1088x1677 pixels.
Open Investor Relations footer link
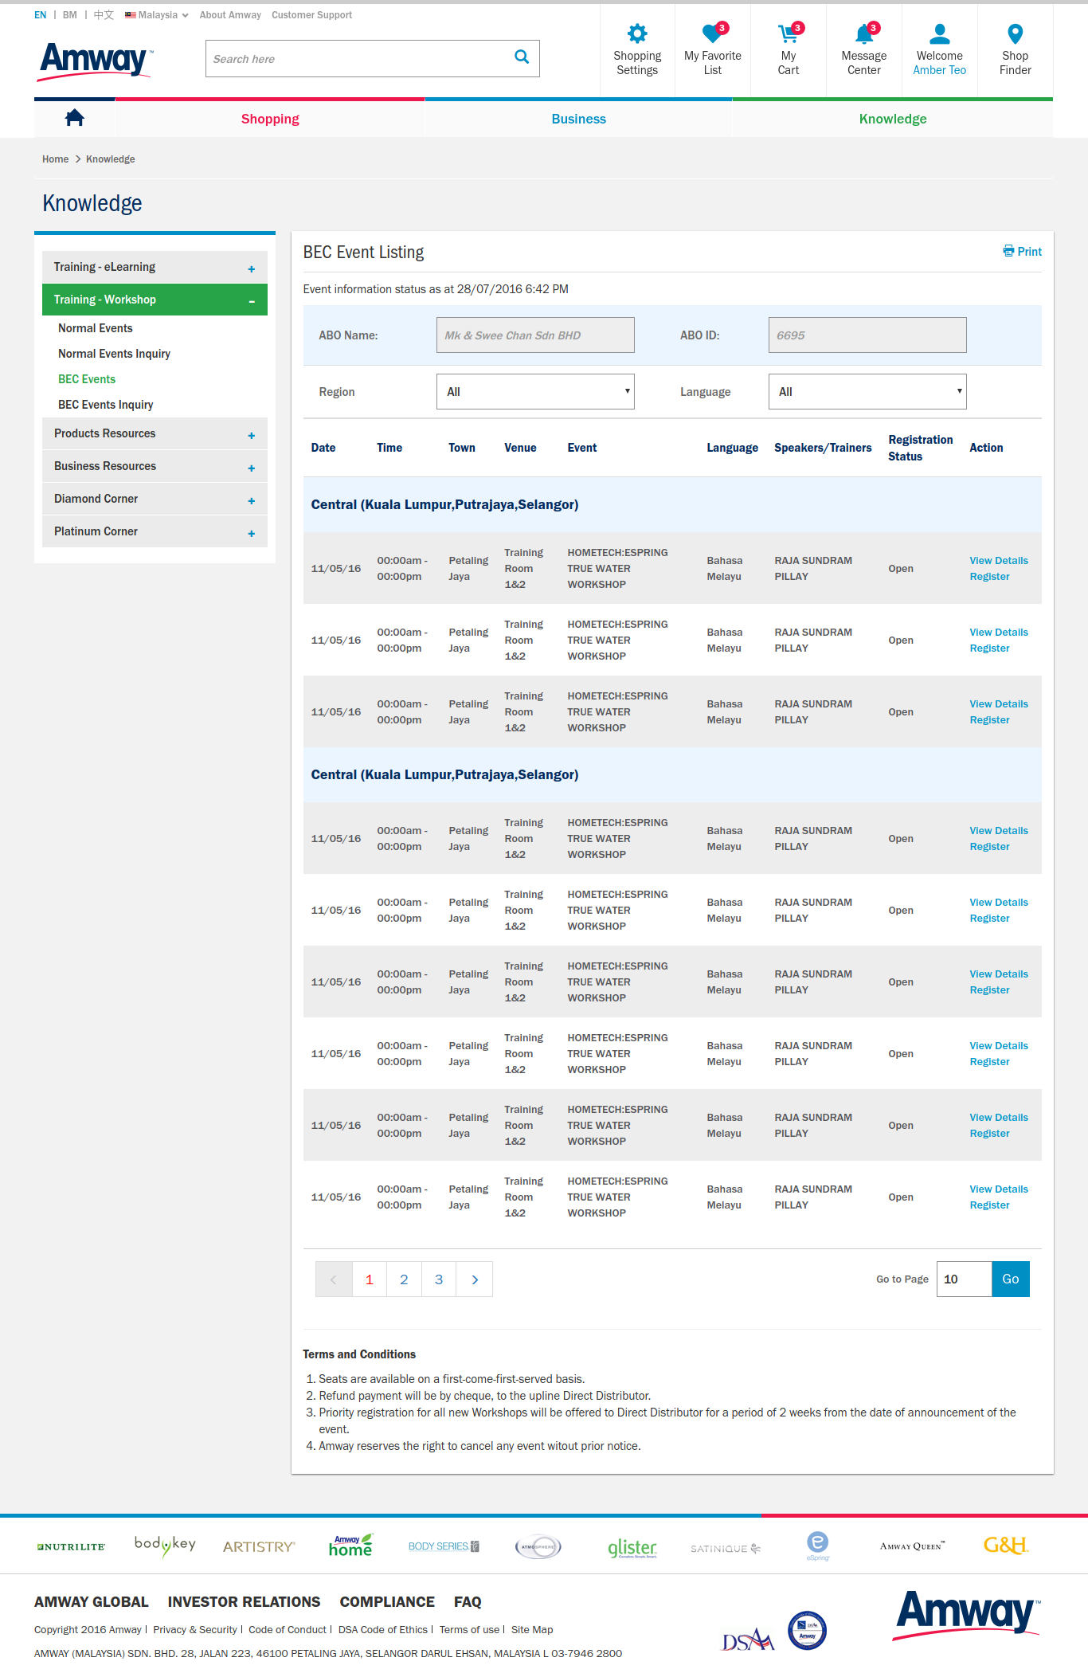pyautogui.click(x=244, y=1601)
